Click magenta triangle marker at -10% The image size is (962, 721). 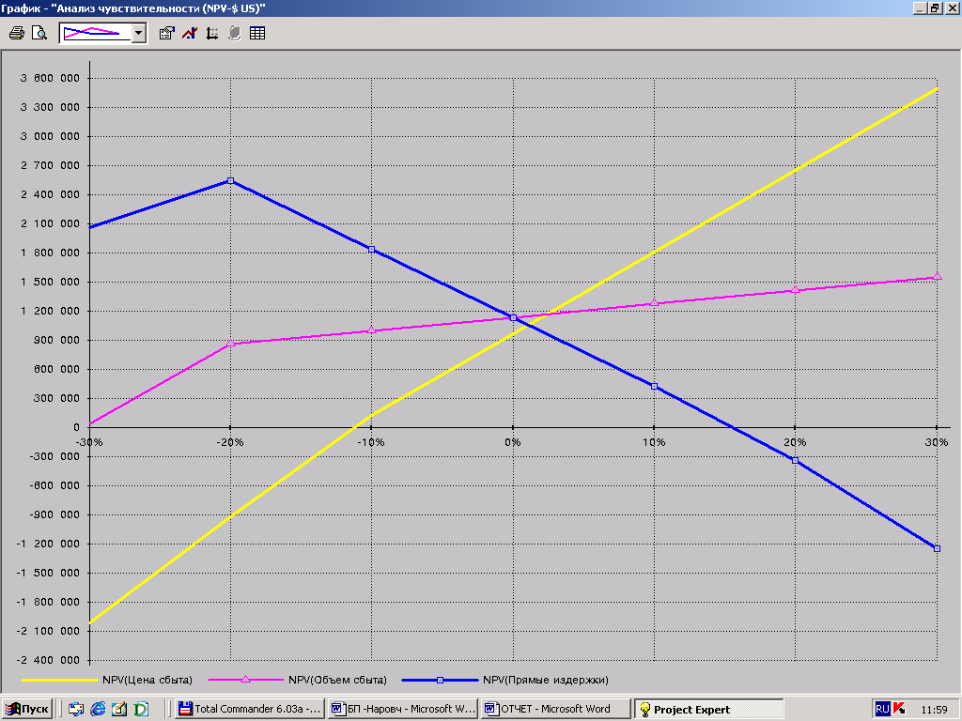(372, 330)
